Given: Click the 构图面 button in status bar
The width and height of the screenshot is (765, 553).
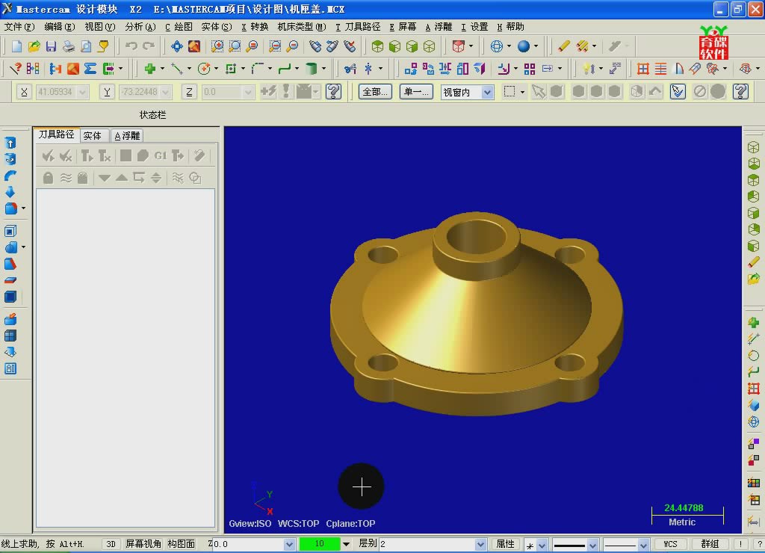Looking at the screenshot, I should pyautogui.click(x=182, y=544).
